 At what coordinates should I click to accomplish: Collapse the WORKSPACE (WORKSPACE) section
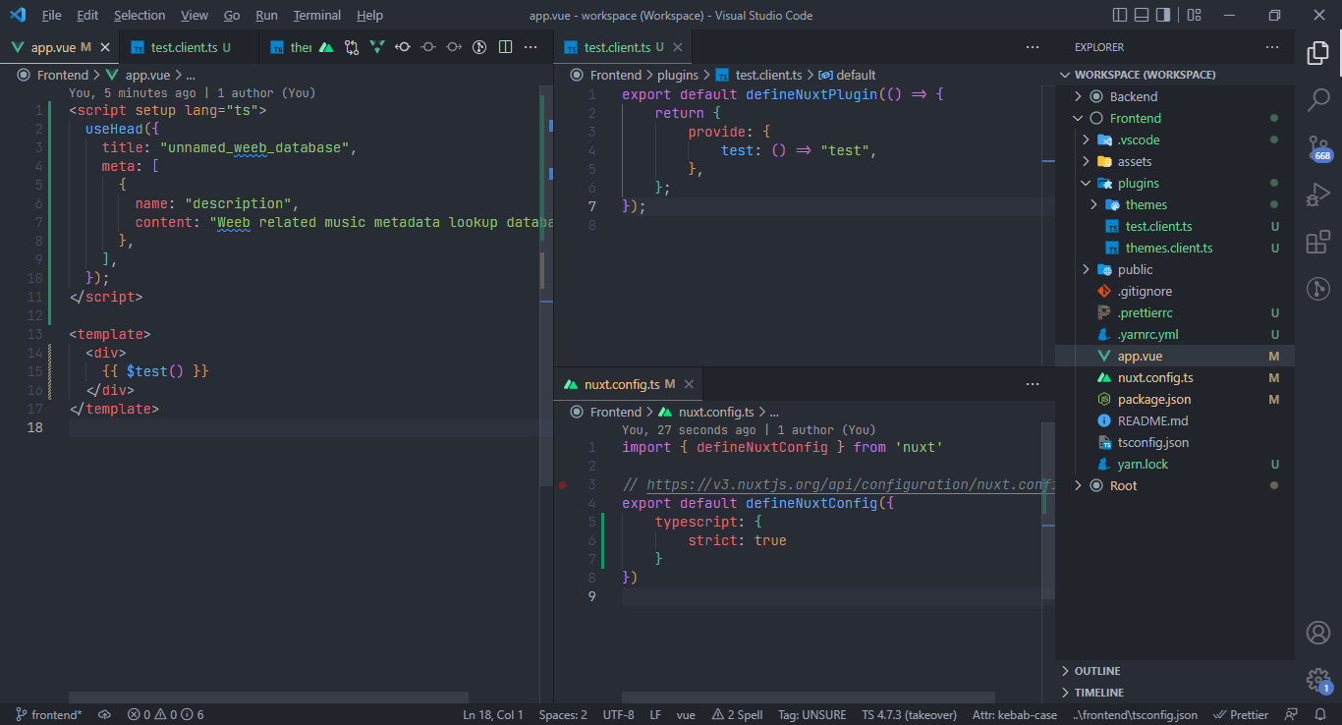pos(1175,75)
